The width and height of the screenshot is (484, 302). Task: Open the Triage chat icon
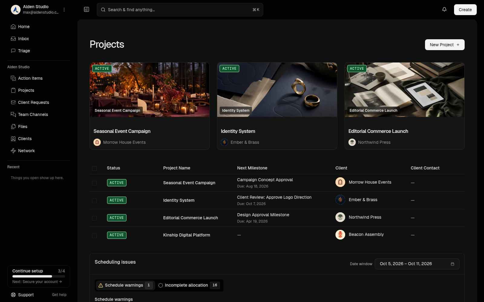13,51
